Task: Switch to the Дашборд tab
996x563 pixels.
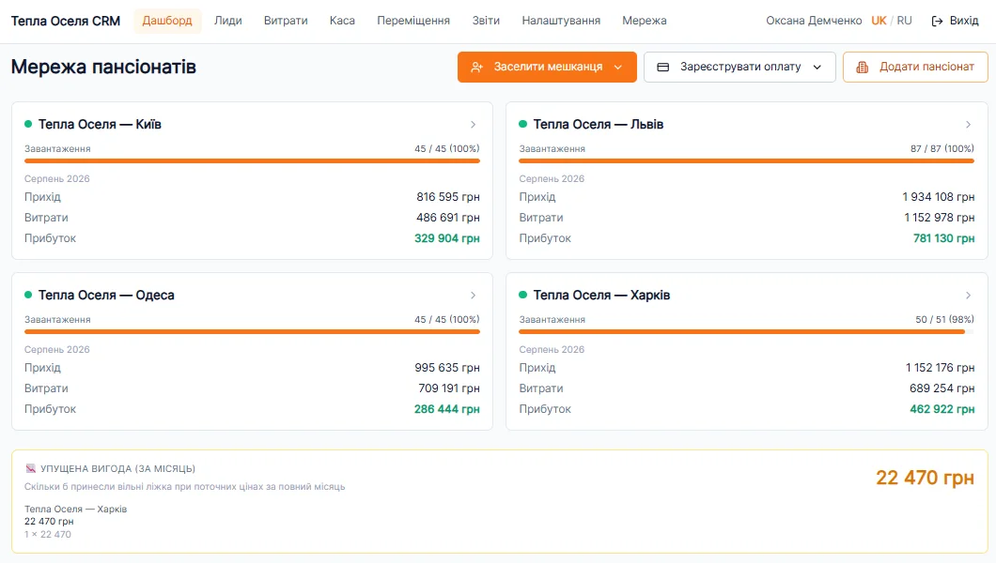Action: coord(167,21)
